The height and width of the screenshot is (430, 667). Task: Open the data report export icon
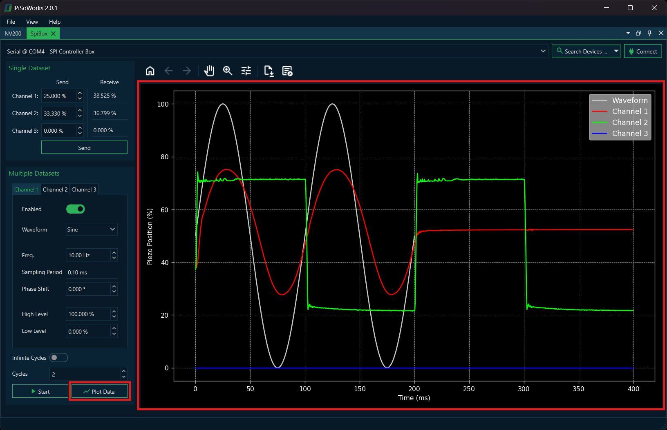click(287, 71)
